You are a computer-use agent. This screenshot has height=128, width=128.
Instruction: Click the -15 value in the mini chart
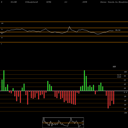pyautogui.click(x=82, y=124)
